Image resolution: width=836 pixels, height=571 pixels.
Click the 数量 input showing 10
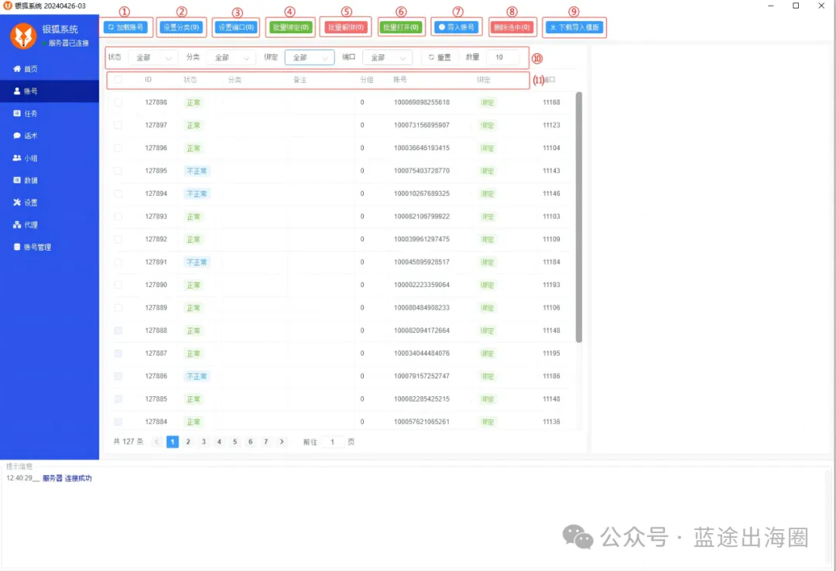click(x=503, y=57)
